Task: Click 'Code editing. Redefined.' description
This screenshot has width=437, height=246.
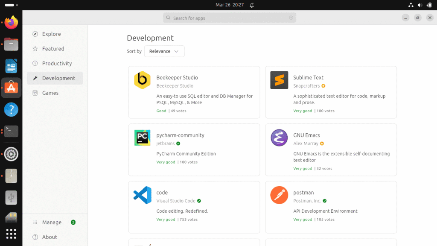Action: click(182, 211)
